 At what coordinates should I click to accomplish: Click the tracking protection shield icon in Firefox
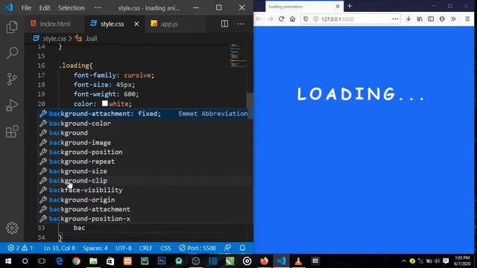[x=306, y=19]
